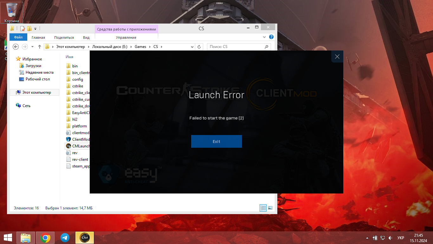Click ClientMod CM taskbar icon
Image resolution: width=433 pixels, height=244 pixels.
[x=85, y=238]
